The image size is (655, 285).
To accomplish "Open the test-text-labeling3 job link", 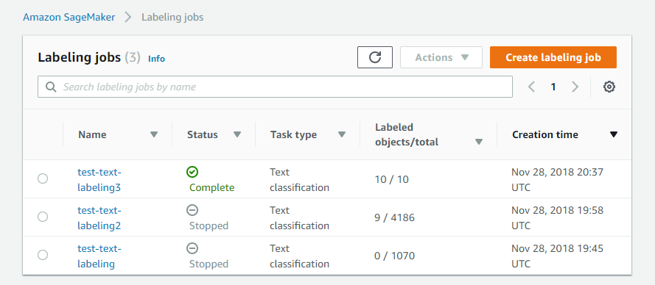I will coord(99,179).
